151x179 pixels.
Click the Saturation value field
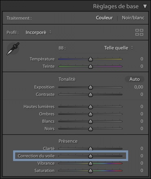(142, 170)
